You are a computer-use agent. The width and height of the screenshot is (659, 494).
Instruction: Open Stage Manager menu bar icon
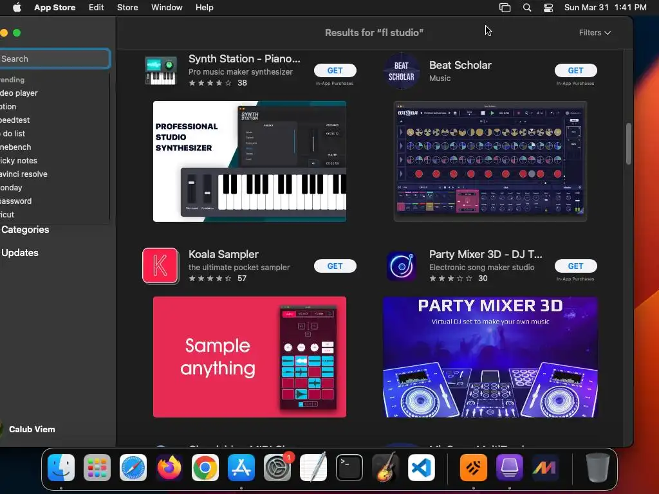(x=505, y=8)
